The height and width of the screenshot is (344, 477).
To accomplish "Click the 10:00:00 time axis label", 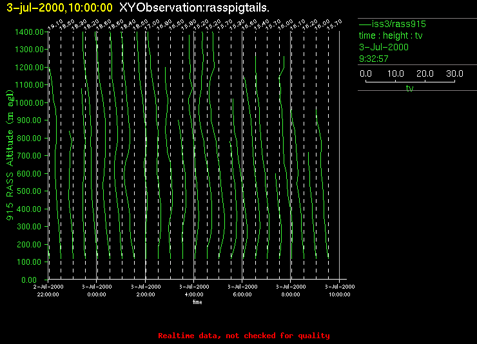I will [340, 294].
